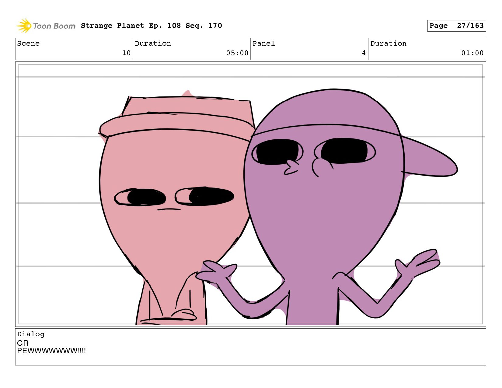Screen dimensions: 502x388
Task: Click the "Scene" header label
Action: [28, 44]
